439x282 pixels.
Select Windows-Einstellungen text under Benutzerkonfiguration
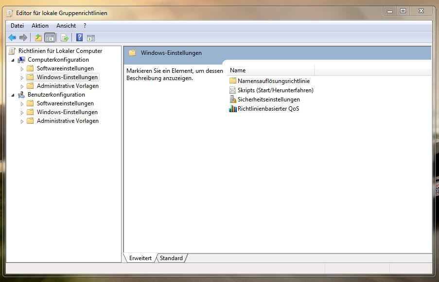[x=67, y=112]
